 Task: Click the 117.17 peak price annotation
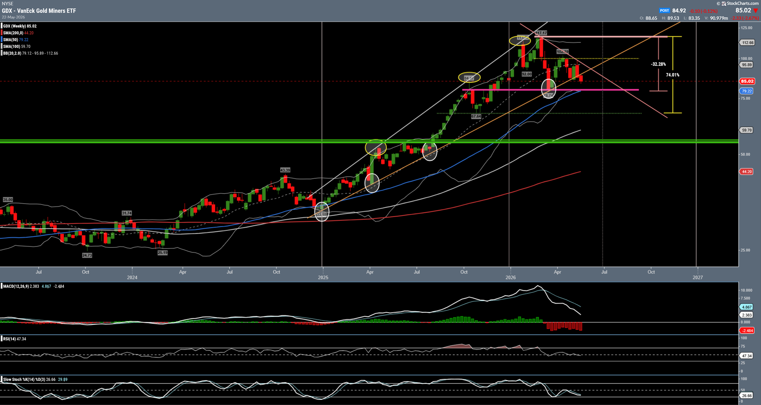[x=541, y=33]
